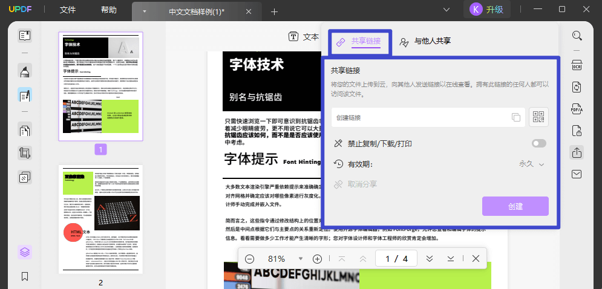
Task: Open the Reader mode icon in left sidebar
Action: (x=25, y=36)
